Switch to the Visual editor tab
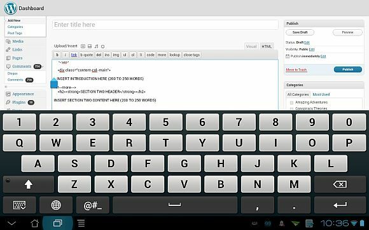Screen dimensions: 369x230 coord(251,46)
